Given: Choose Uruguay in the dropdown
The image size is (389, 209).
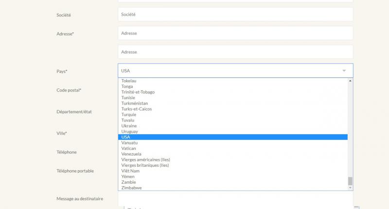Looking at the screenshot, I should pos(130,131).
